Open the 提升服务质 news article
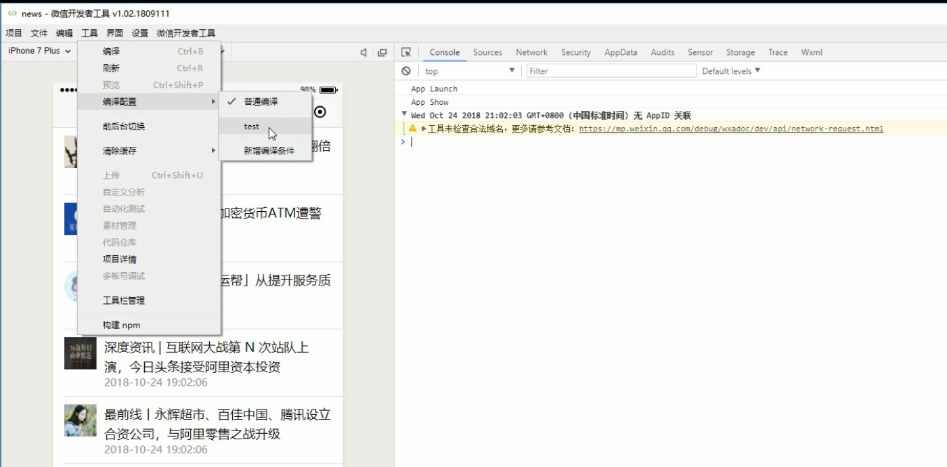Screen dimensions: 947x467 (276, 280)
